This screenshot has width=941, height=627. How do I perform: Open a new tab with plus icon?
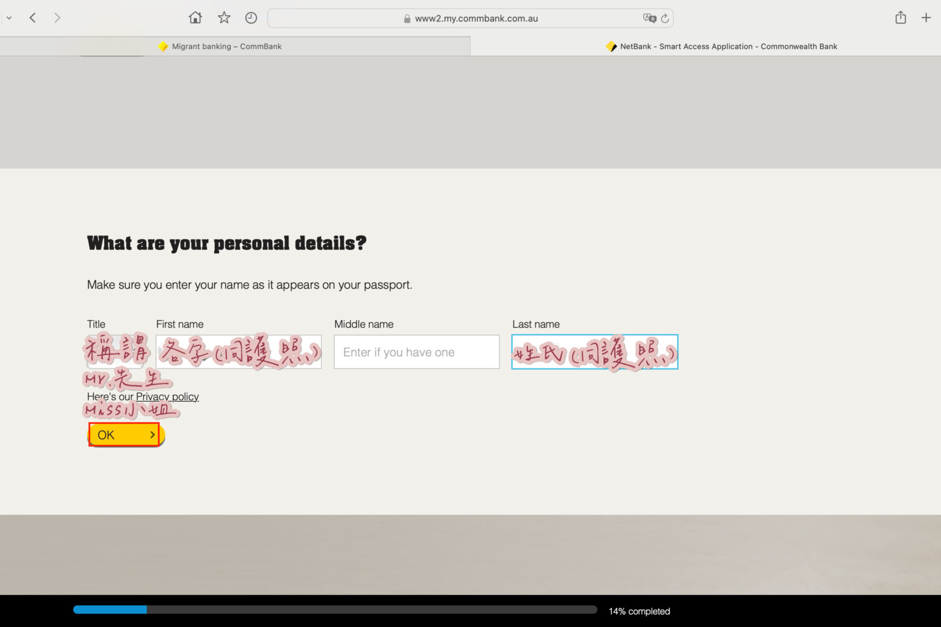[x=926, y=18]
